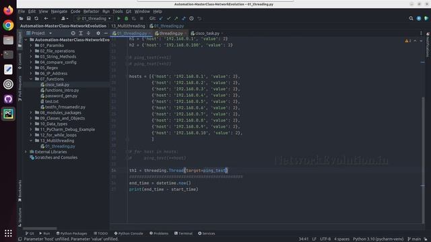
Task: Collapse the 13_Multithreading folder
Action: 31,140
